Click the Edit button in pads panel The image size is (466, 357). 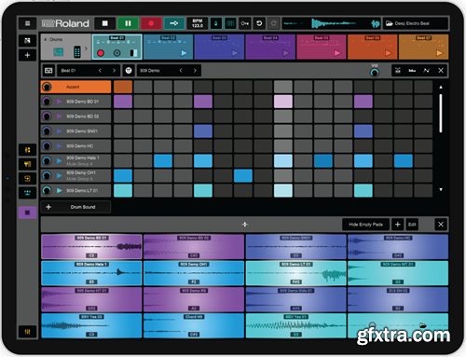click(412, 225)
